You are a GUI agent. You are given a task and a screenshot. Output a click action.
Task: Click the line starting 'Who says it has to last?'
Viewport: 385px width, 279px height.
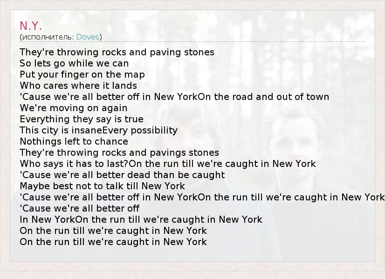(168, 164)
